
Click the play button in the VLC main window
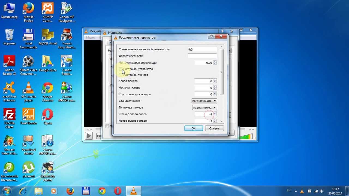point(89,136)
